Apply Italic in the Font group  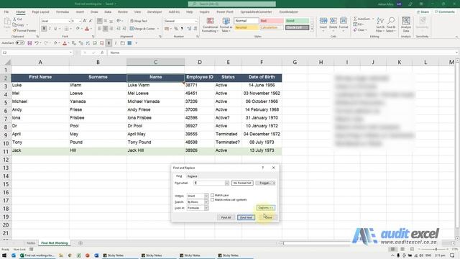tap(50, 29)
